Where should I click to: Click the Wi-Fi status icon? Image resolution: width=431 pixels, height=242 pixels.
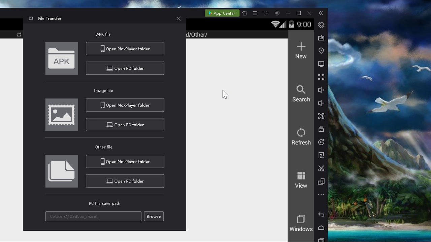275,24
